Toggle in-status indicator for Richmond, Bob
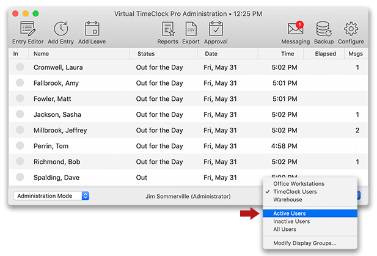 coord(20,161)
